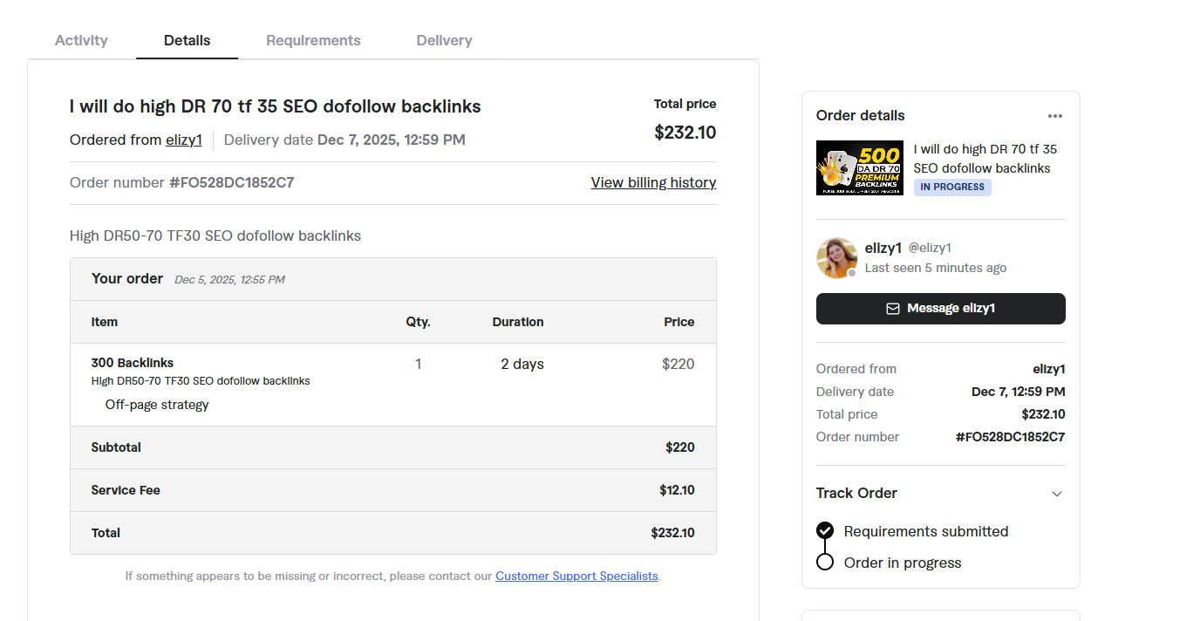Select the Details tab
1200x621 pixels.
click(x=187, y=40)
